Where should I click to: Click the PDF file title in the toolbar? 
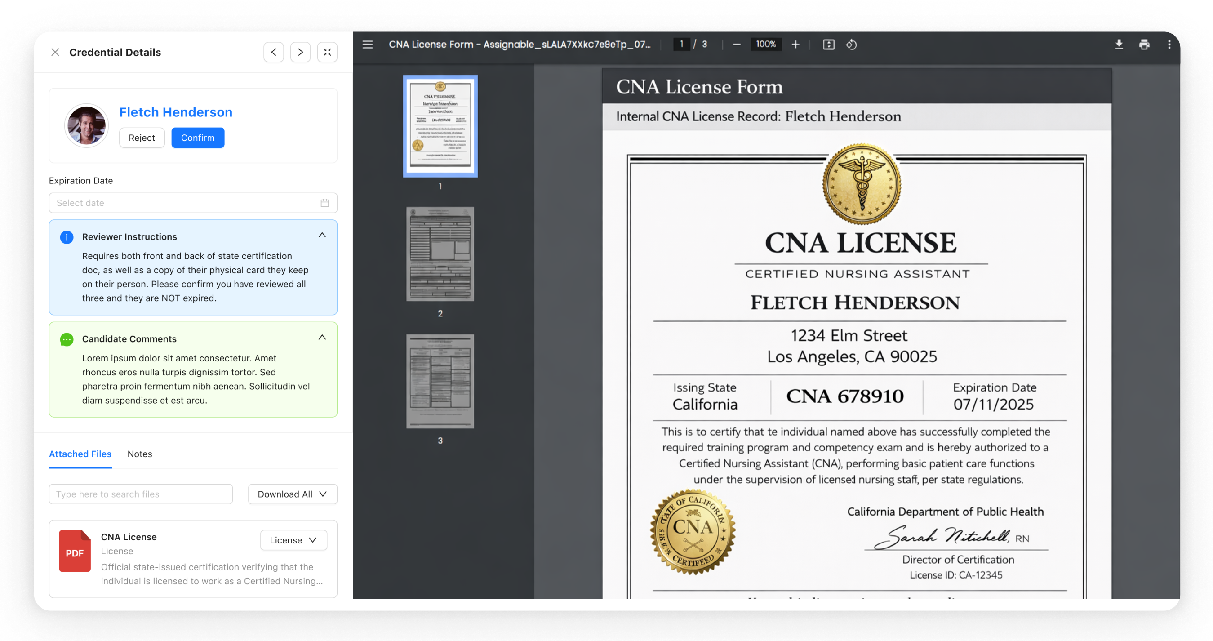point(520,44)
